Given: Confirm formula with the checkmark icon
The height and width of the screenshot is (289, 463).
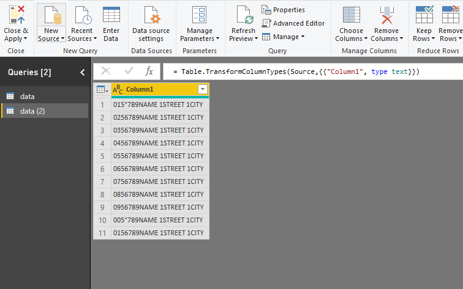Looking at the screenshot, I should [x=129, y=71].
